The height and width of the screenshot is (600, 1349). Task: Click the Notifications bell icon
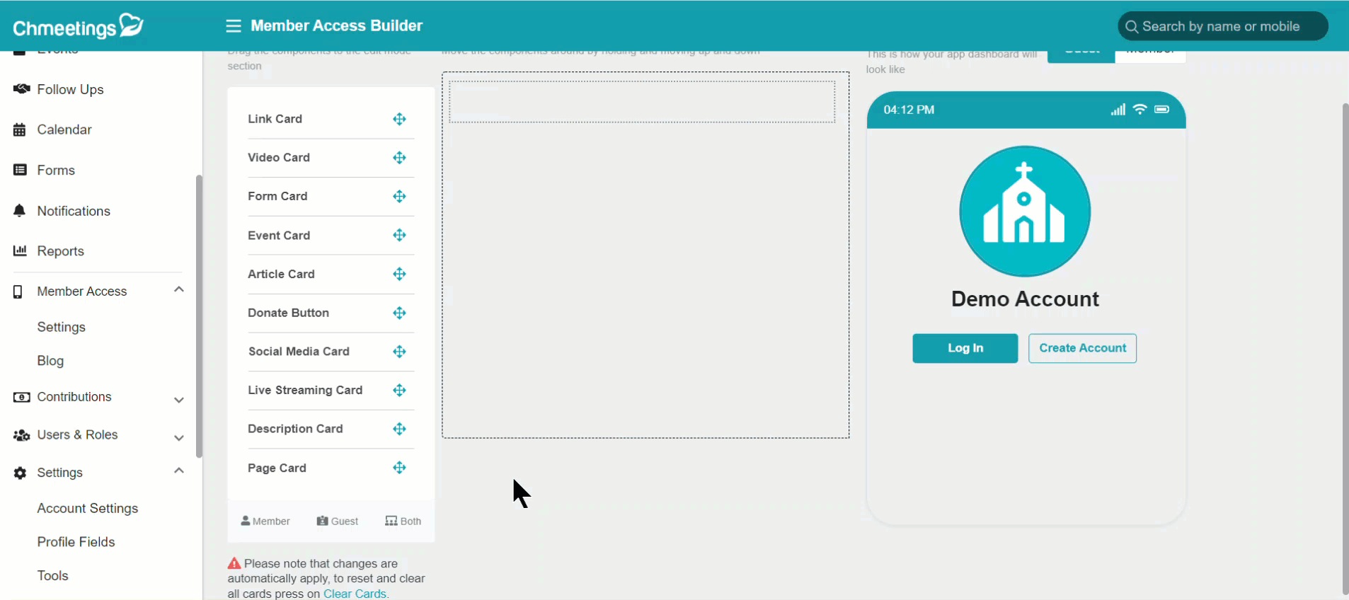(20, 211)
